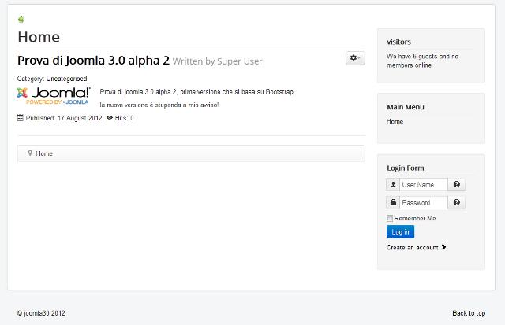The height and width of the screenshot is (325, 505).
Task: Click the sentence starting la nuova versione
Action: 159,105
